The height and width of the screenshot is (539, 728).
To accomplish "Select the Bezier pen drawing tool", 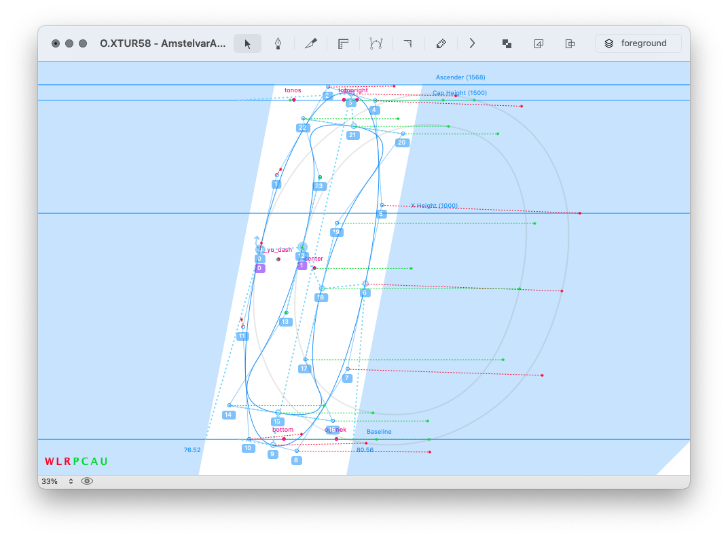I will point(278,43).
